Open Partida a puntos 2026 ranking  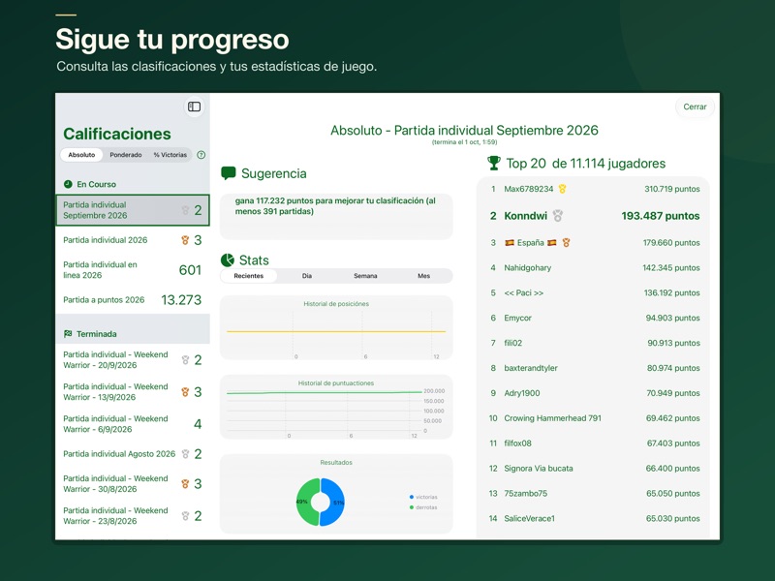[133, 300]
